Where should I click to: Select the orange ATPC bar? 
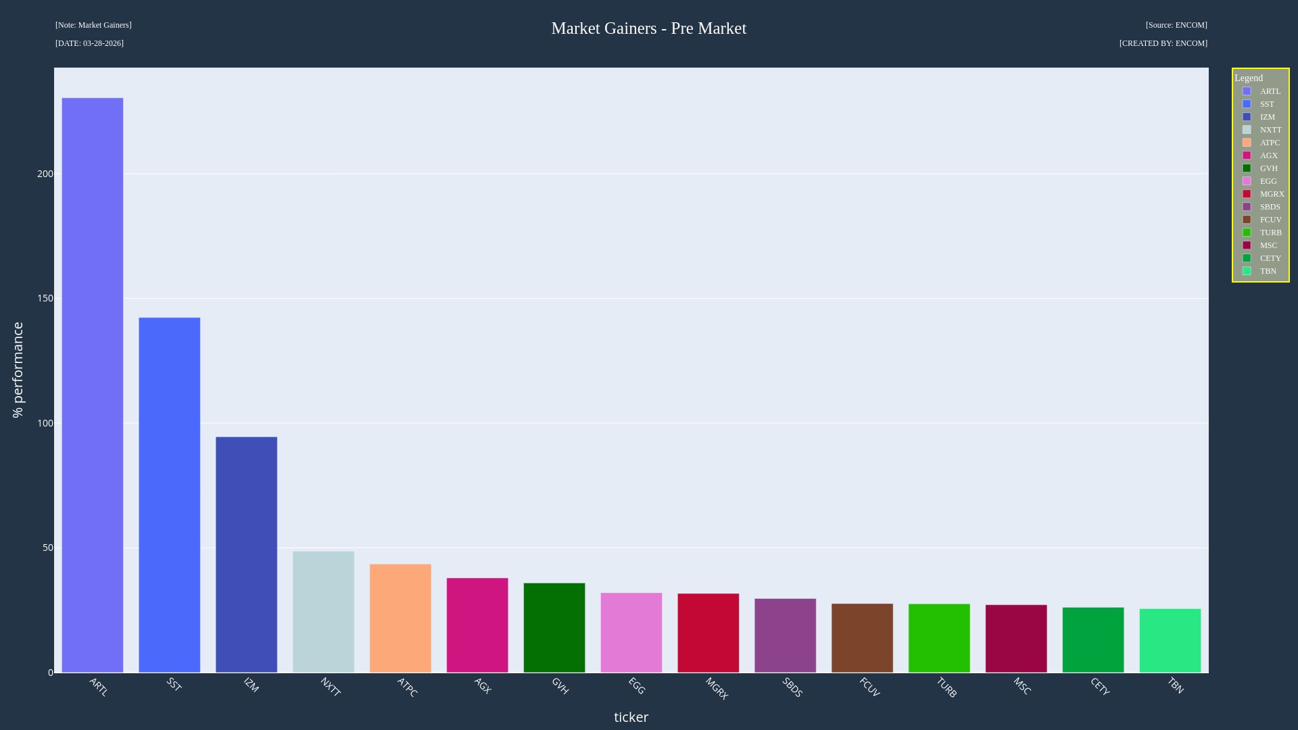pos(400,618)
